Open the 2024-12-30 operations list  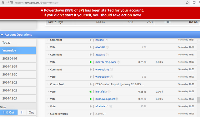(x=18, y=75)
